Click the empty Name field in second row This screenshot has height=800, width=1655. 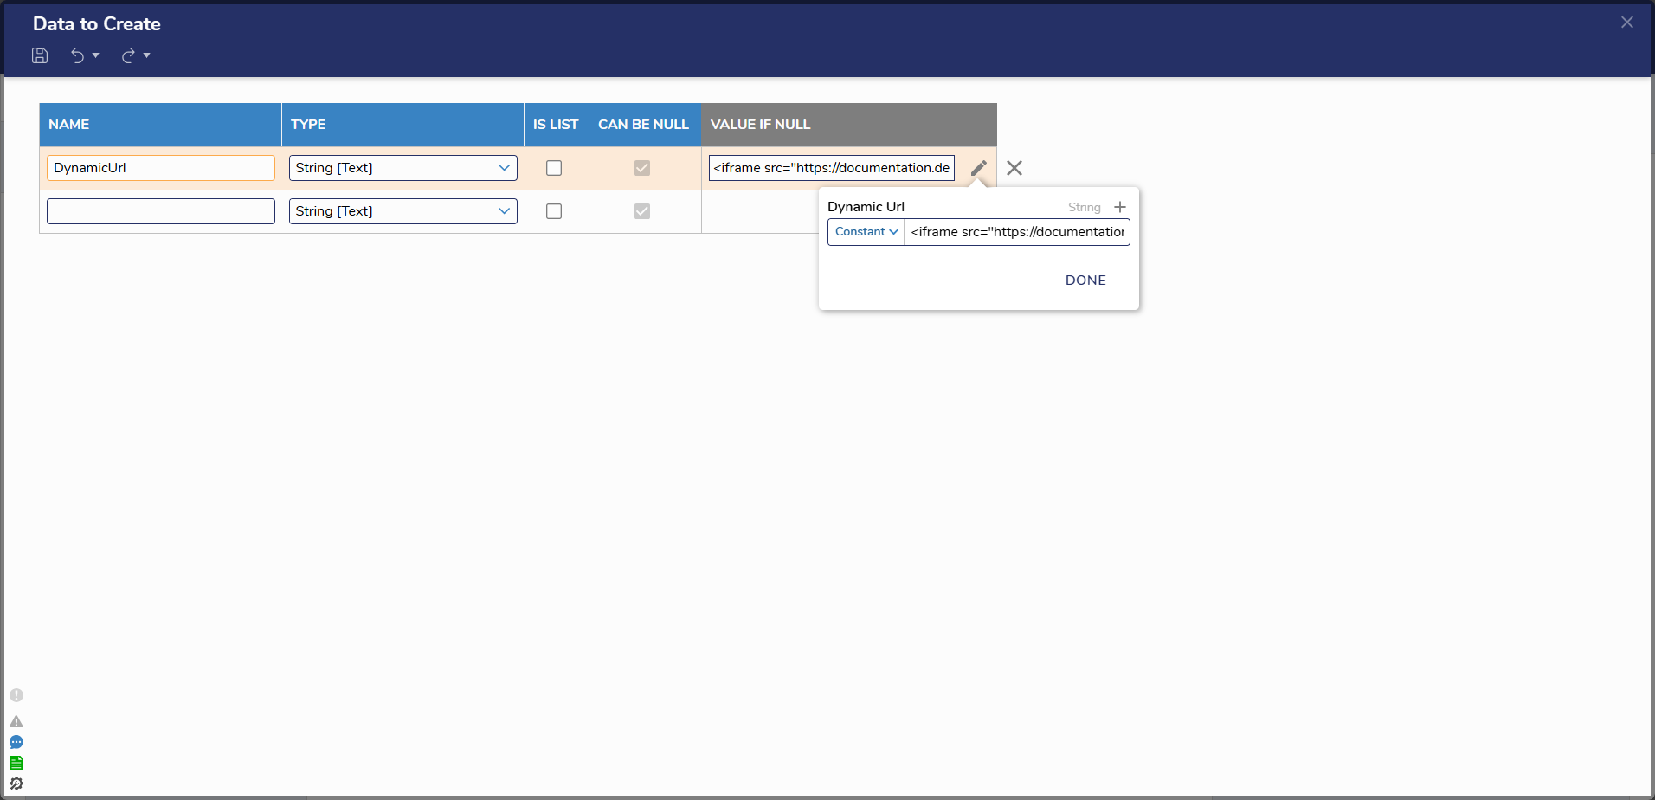click(x=161, y=211)
